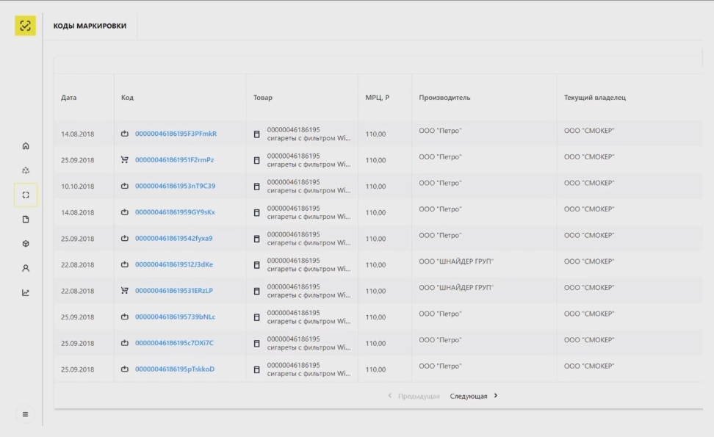714x437 pixels.
Task: Open code link 0000004618619512J3dKe
Action: [174, 264]
